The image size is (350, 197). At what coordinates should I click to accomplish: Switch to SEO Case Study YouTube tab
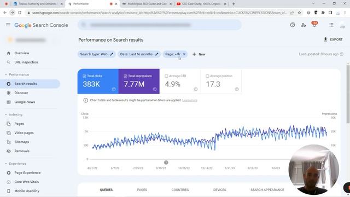coord(201,4)
